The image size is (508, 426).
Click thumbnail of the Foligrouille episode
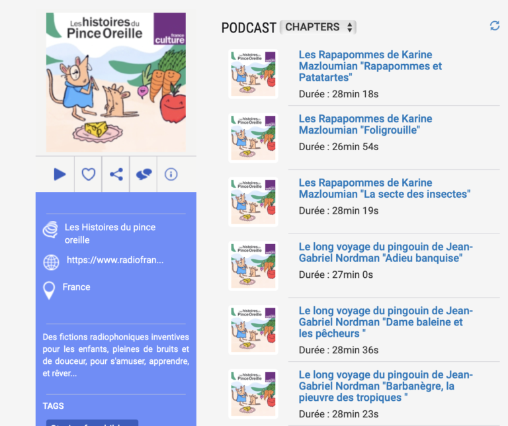[253, 138]
